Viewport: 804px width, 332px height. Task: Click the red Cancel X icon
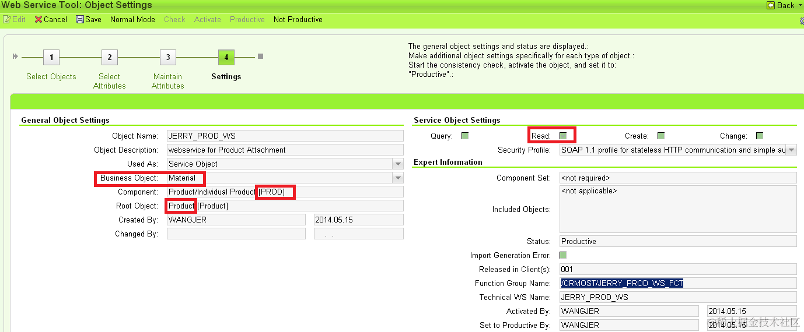tap(39, 19)
